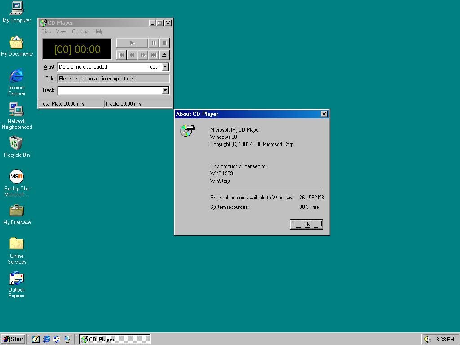
Task: Click the CD Player taskbar button
Action: [115, 339]
